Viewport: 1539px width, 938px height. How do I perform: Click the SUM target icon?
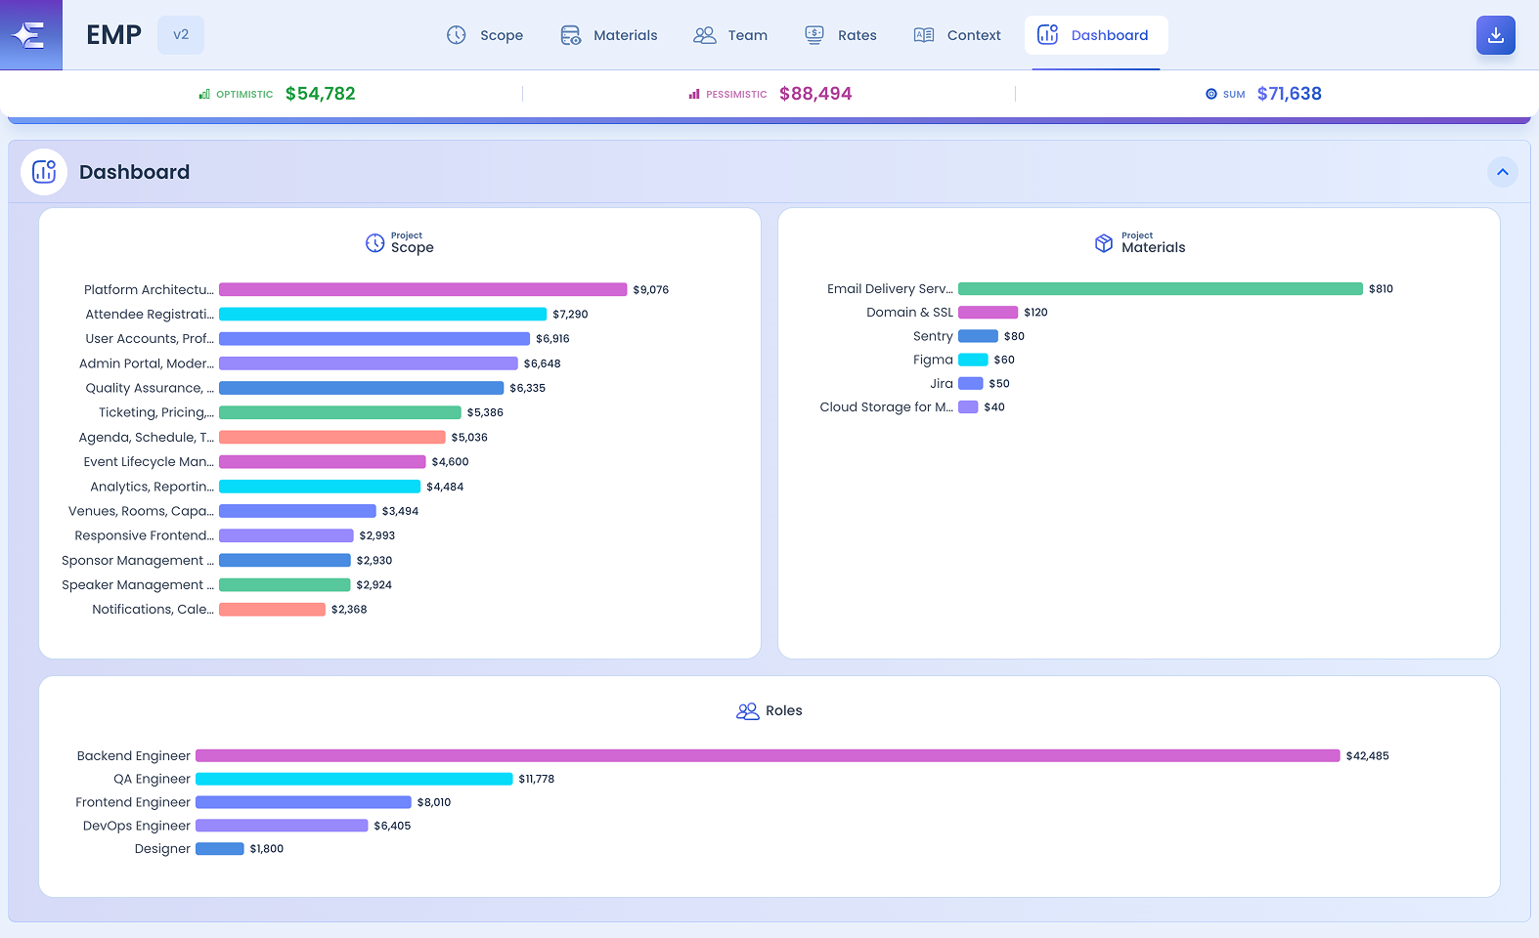coord(1211,95)
